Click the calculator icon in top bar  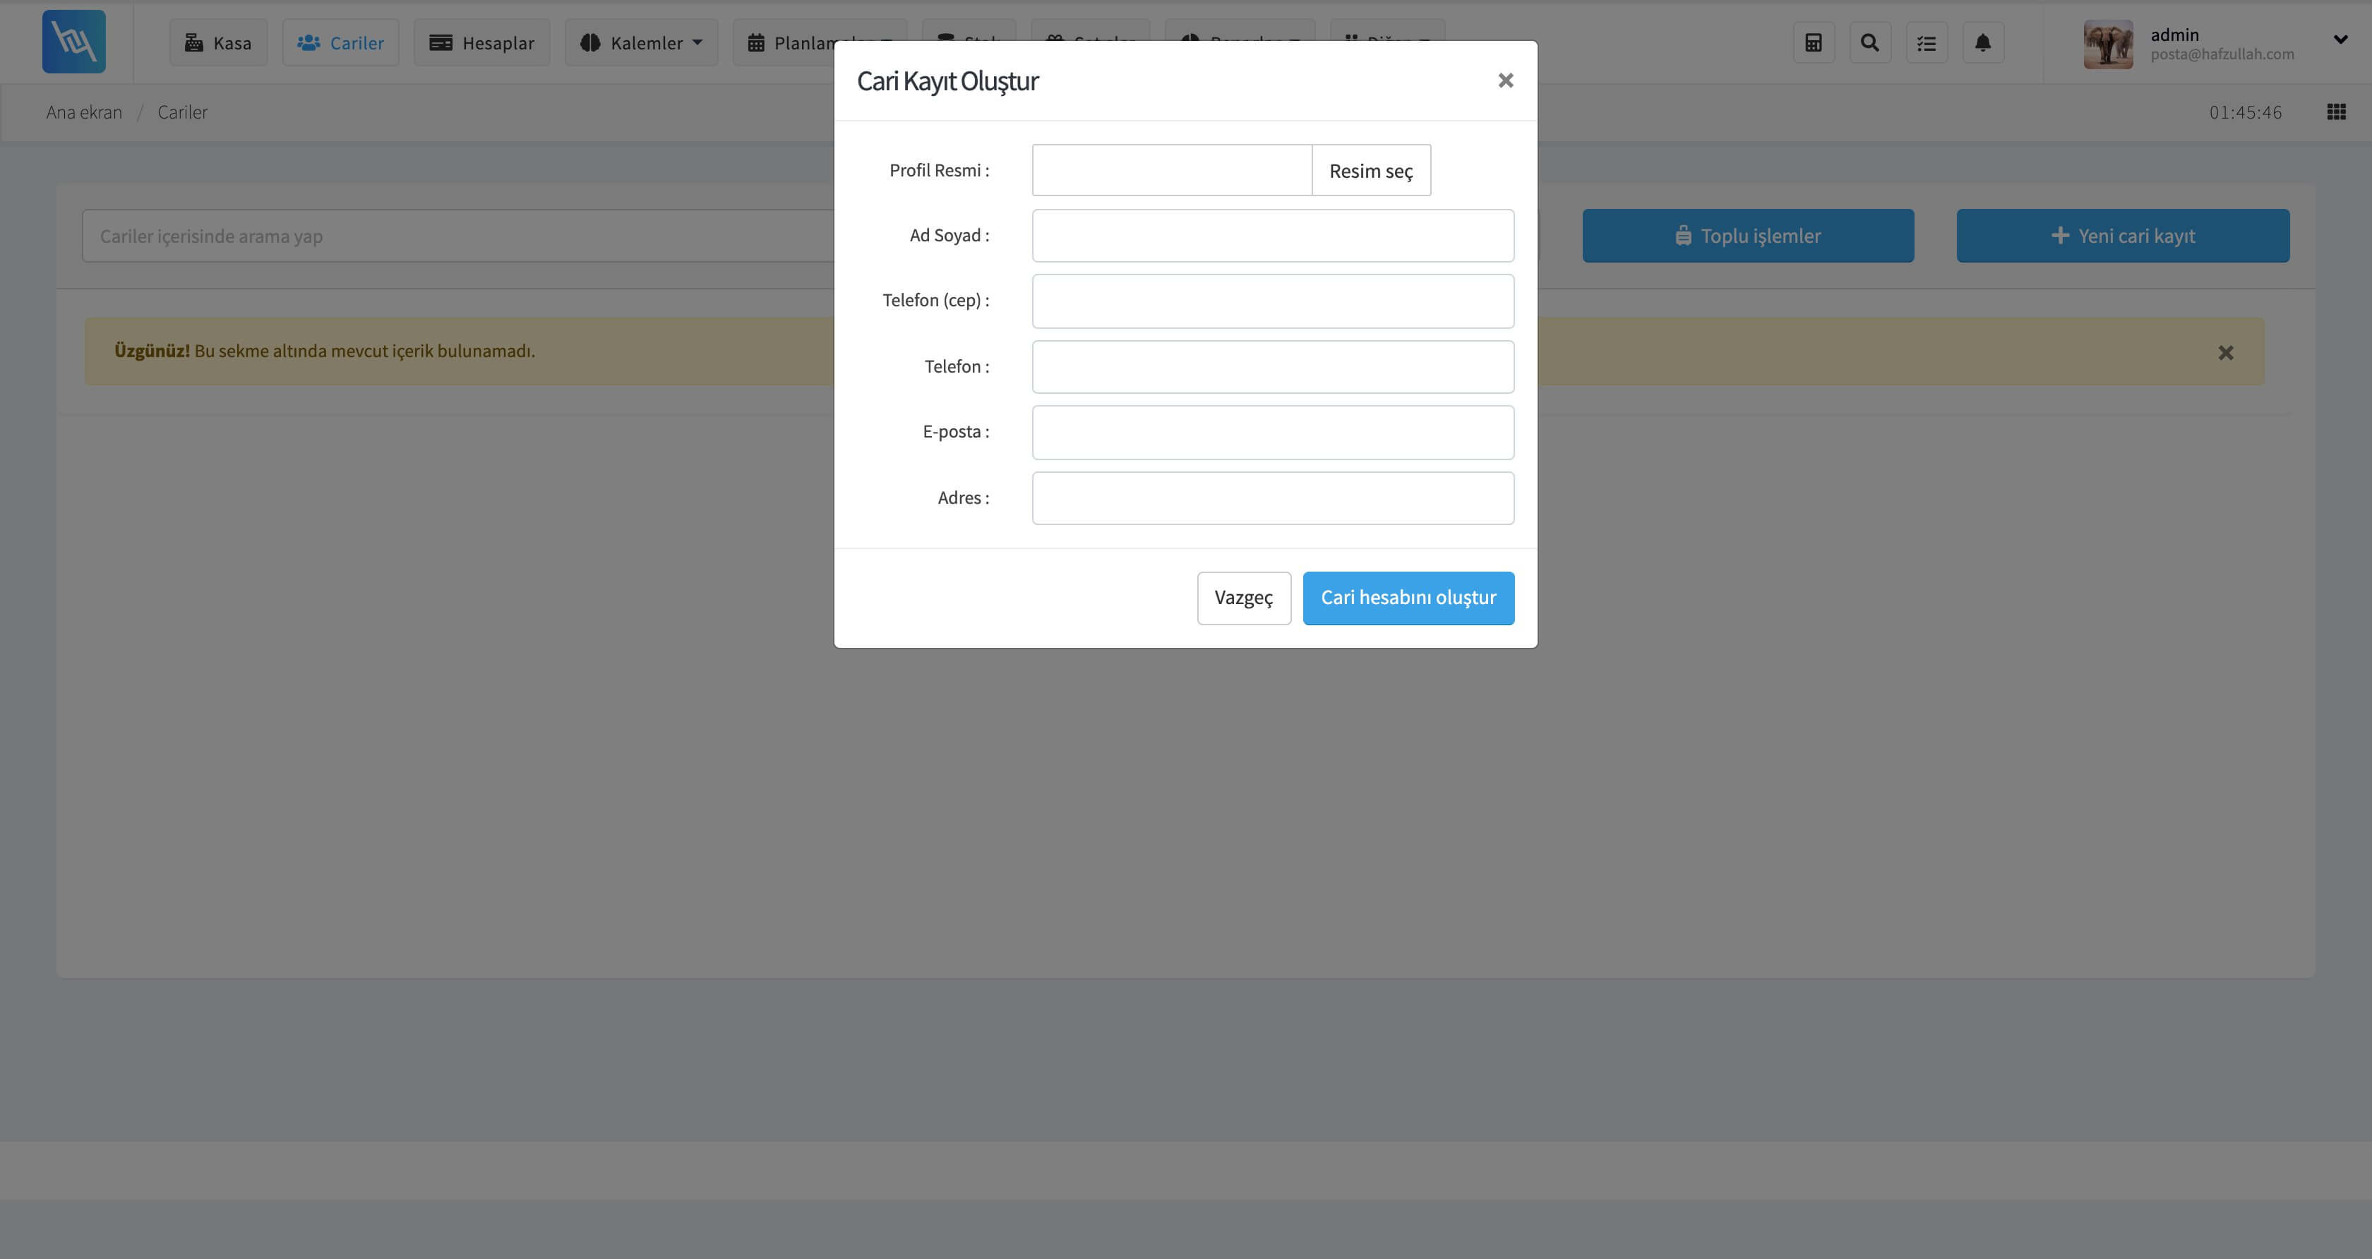(1813, 42)
